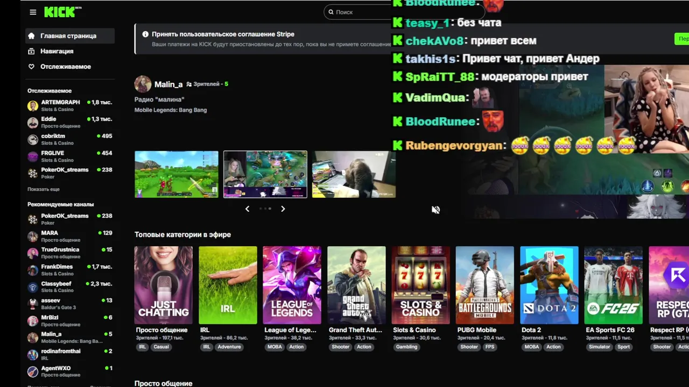Click the Malin_a streamer avatar
This screenshot has height=387, width=689.
pyautogui.click(x=143, y=84)
